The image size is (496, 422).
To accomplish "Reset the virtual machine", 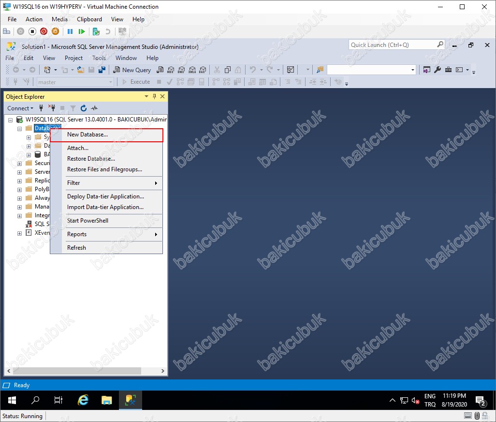I will 82,31.
